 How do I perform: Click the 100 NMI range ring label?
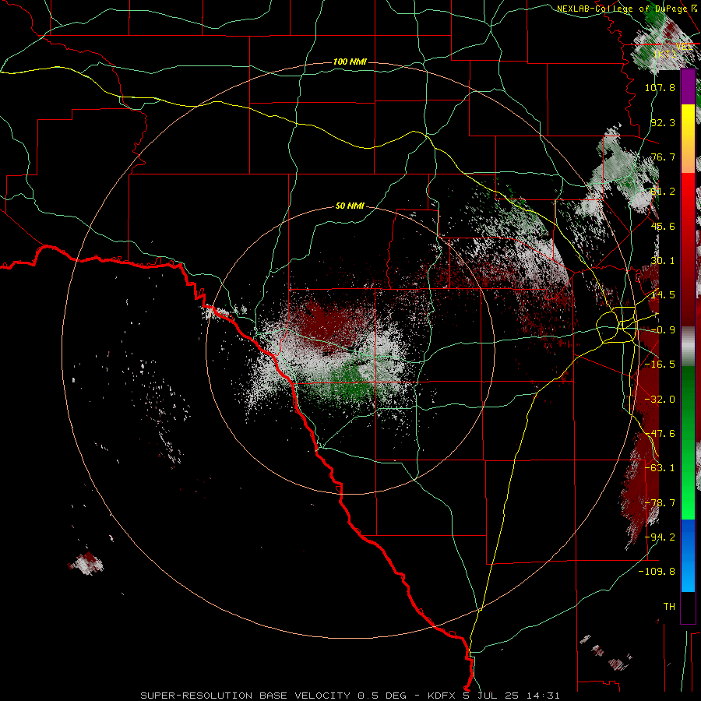[x=350, y=62]
